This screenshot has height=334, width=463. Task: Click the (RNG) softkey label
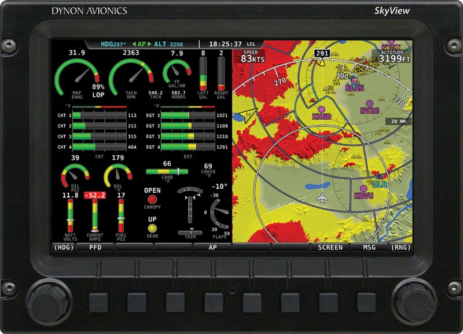coord(400,248)
